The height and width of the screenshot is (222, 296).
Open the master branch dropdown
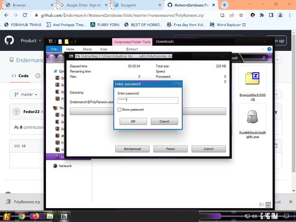pyautogui.click(x=26, y=95)
